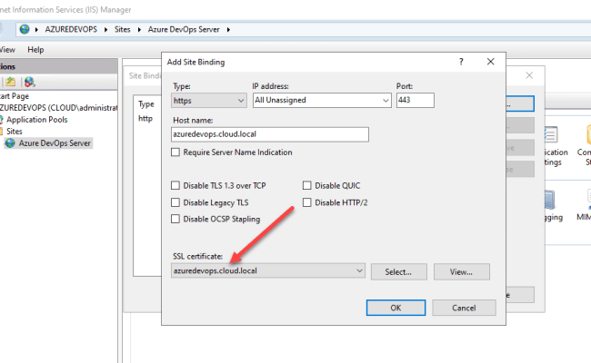Check Disable HTTP/2
591x363 pixels.
[x=307, y=202]
